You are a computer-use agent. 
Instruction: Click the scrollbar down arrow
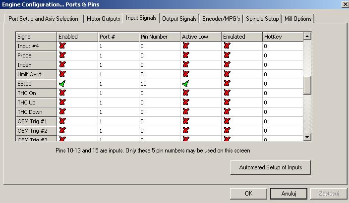307,137
